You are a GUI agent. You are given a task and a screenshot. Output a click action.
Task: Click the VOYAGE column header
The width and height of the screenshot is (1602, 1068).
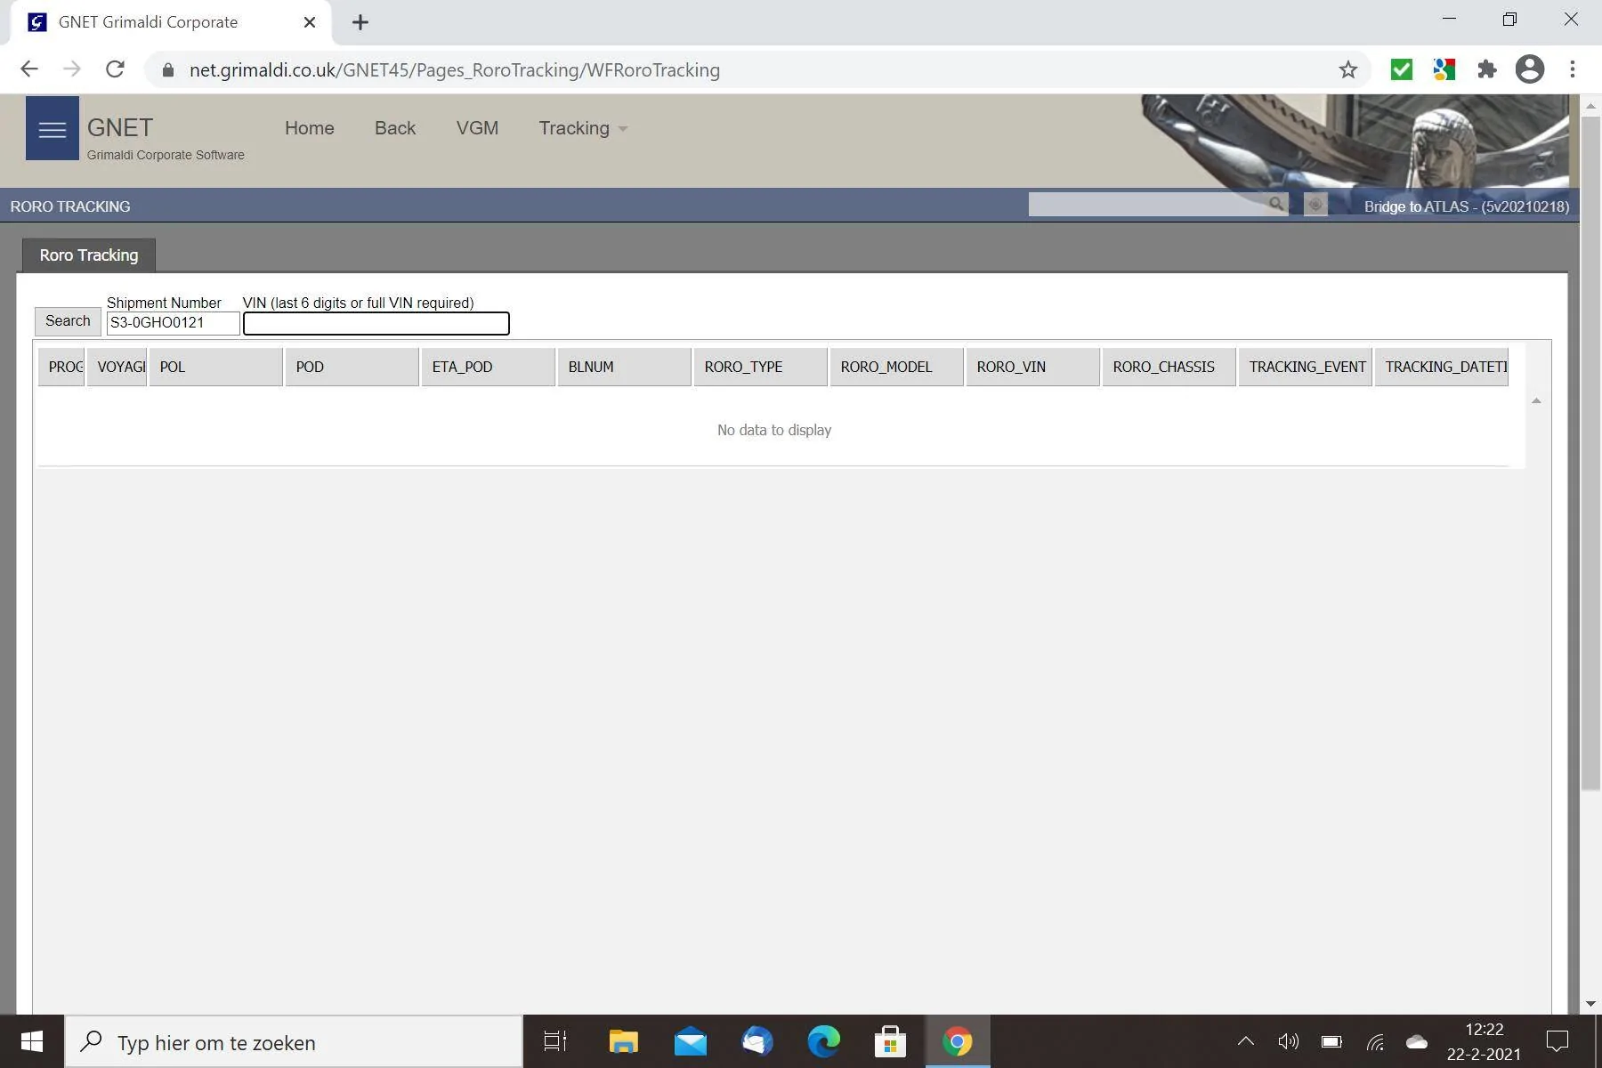tap(117, 367)
